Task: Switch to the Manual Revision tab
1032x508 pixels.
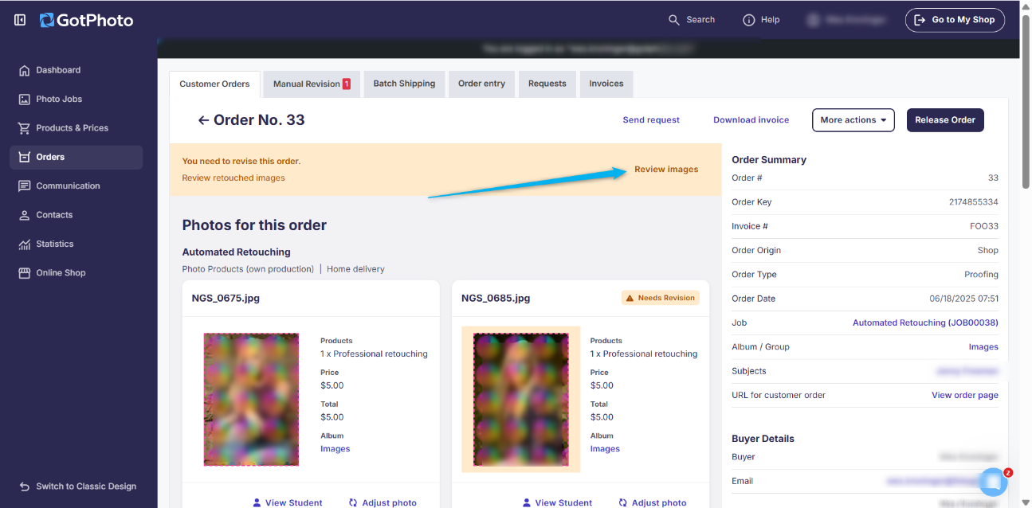Action: pos(312,84)
